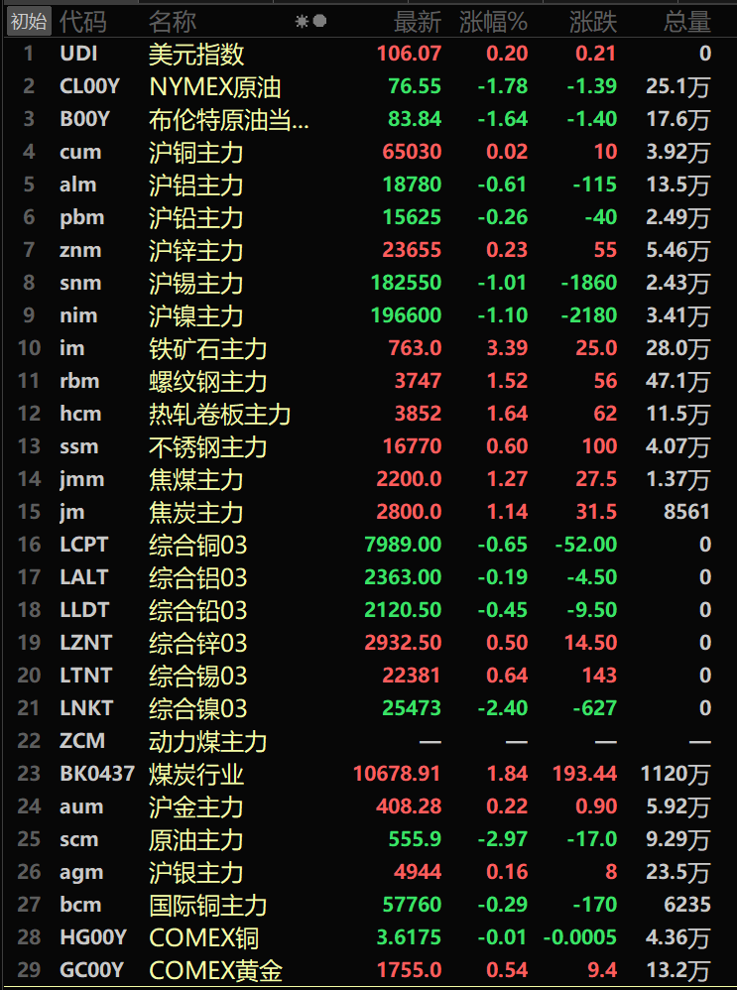Sort by the 代码 column header
This screenshot has width=737, height=990.
[82, 22]
